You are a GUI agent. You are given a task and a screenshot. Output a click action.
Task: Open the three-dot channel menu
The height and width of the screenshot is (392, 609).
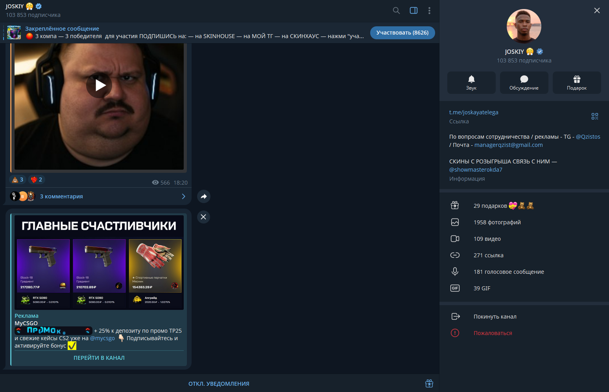429,11
